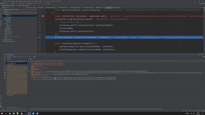Click the Open folder toolbar icon
This screenshot has width=205, height=115.
pos(1,4)
